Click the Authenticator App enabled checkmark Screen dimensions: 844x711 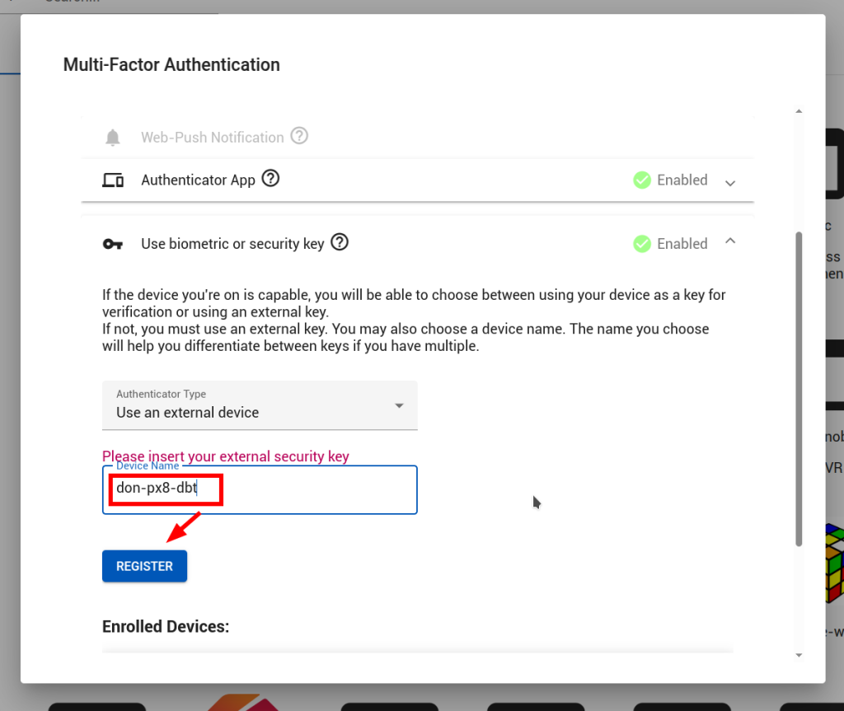(642, 180)
